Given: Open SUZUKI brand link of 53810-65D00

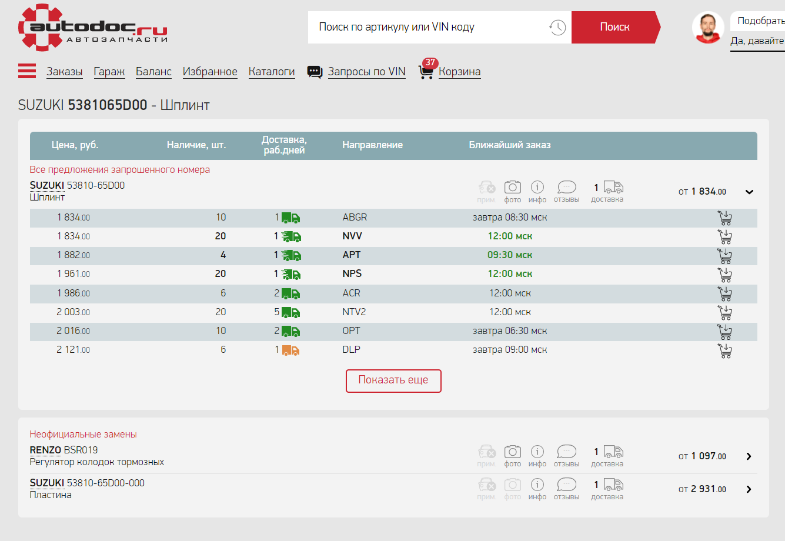Looking at the screenshot, I should (47, 185).
